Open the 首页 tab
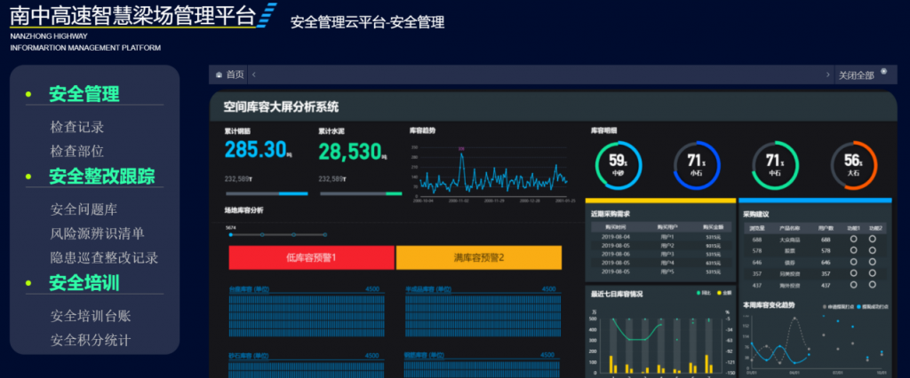910x378 pixels. click(x=235, y=75)
